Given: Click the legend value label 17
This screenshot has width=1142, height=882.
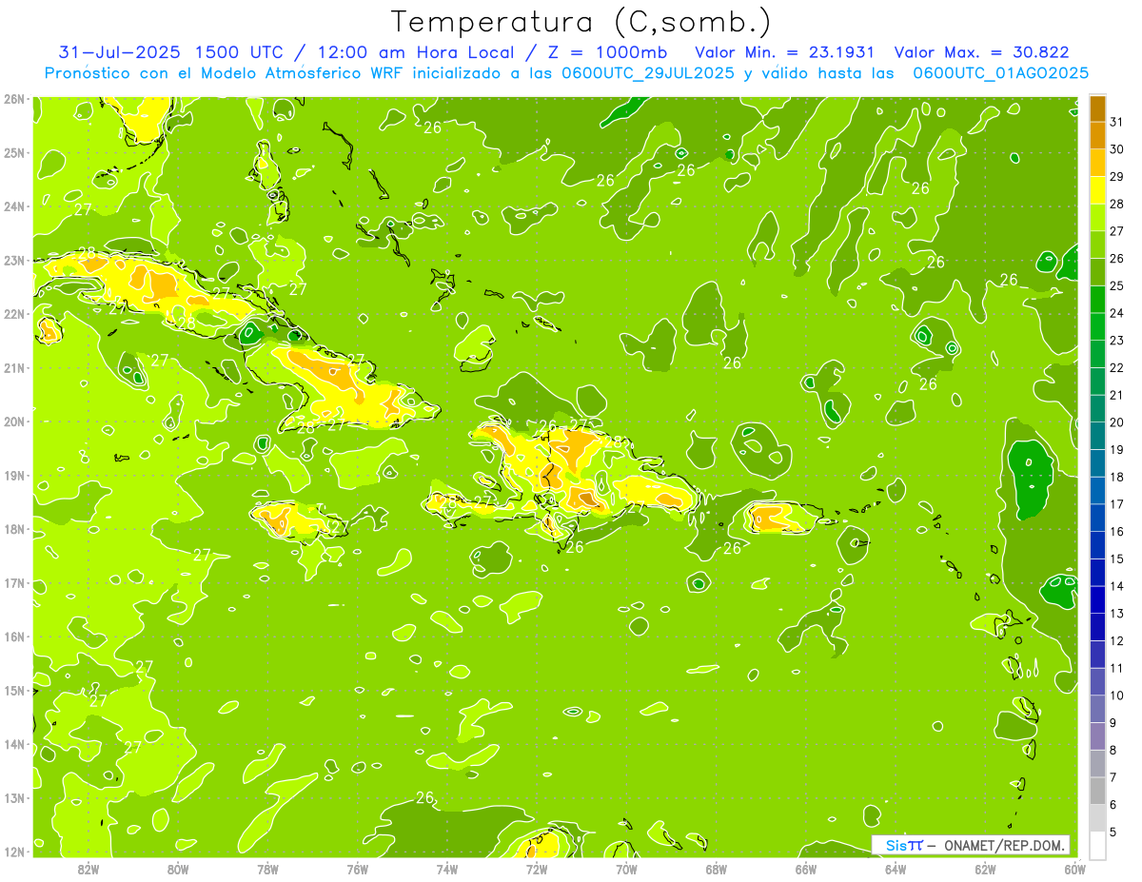Looking at the screenshot, I should coord(1115,504).
